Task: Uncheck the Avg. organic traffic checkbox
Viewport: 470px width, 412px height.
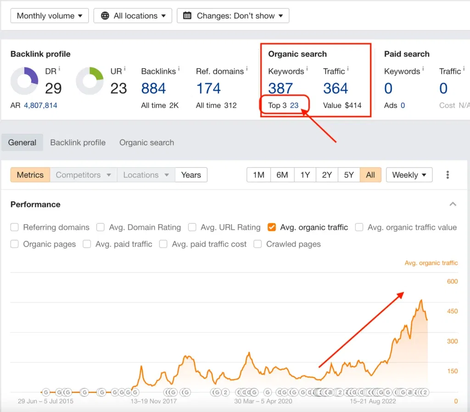Action: 272,227
